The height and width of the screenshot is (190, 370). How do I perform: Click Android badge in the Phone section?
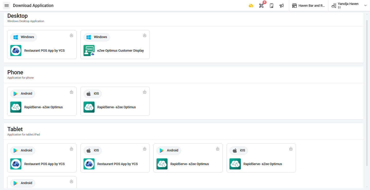(23, 94)
